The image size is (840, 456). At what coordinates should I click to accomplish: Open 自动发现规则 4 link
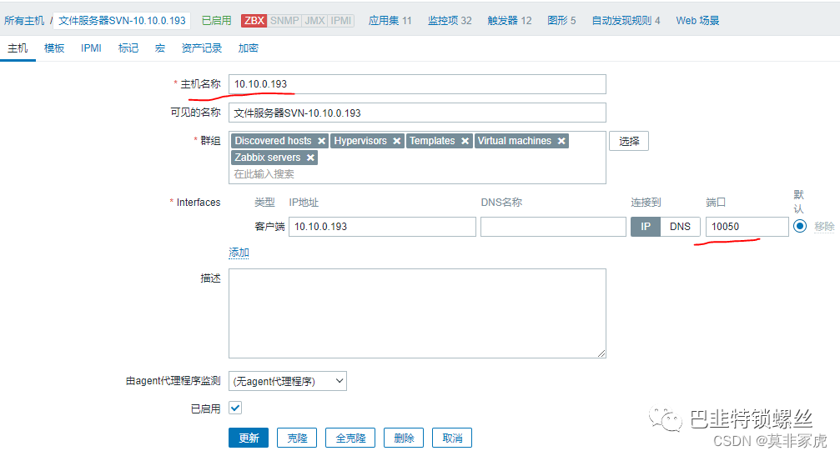tap(626, 20)
